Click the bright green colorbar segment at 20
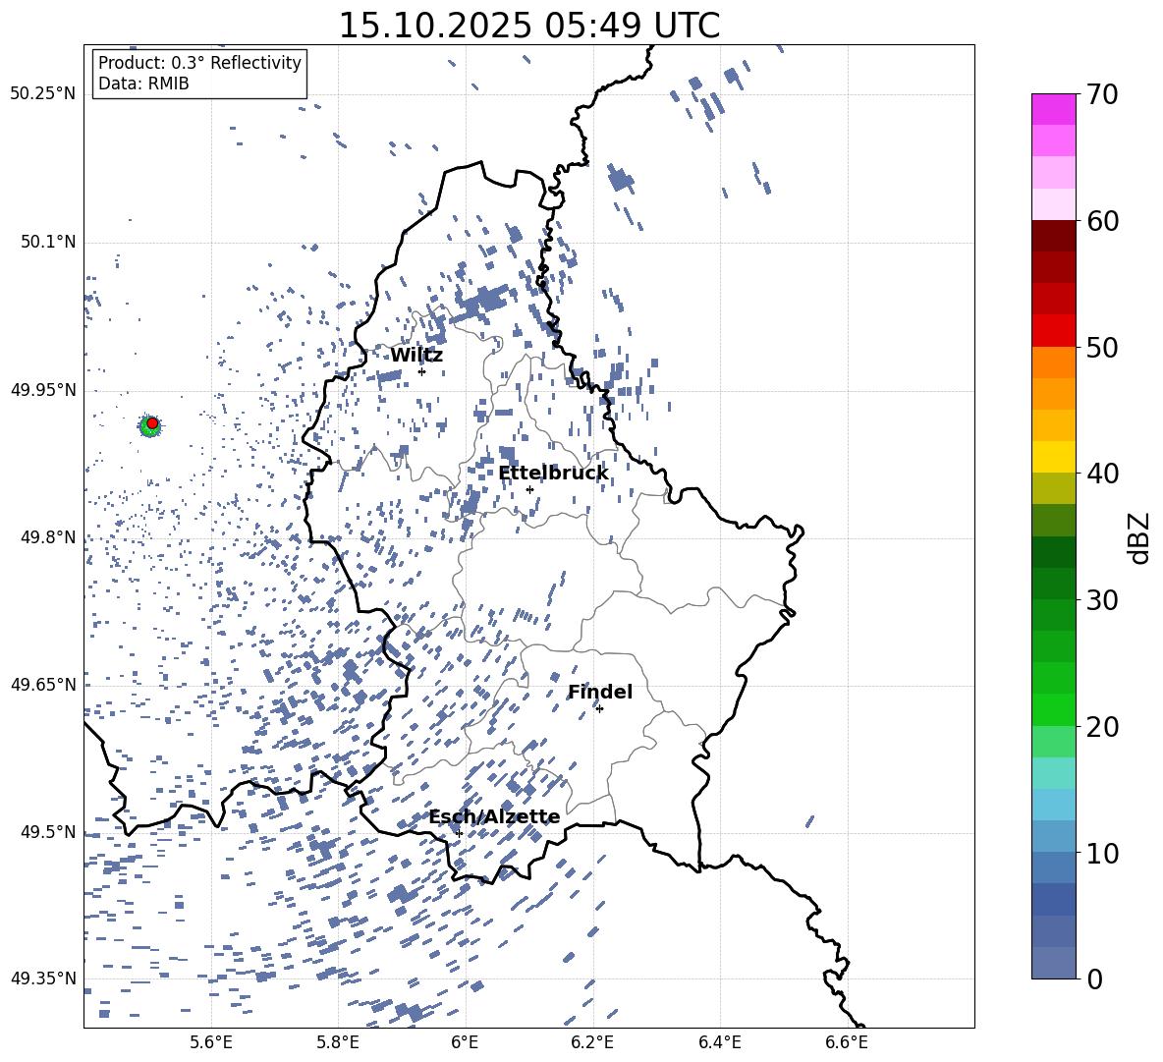The height and width of the screenshot is (1062, 1163). 1053,709
